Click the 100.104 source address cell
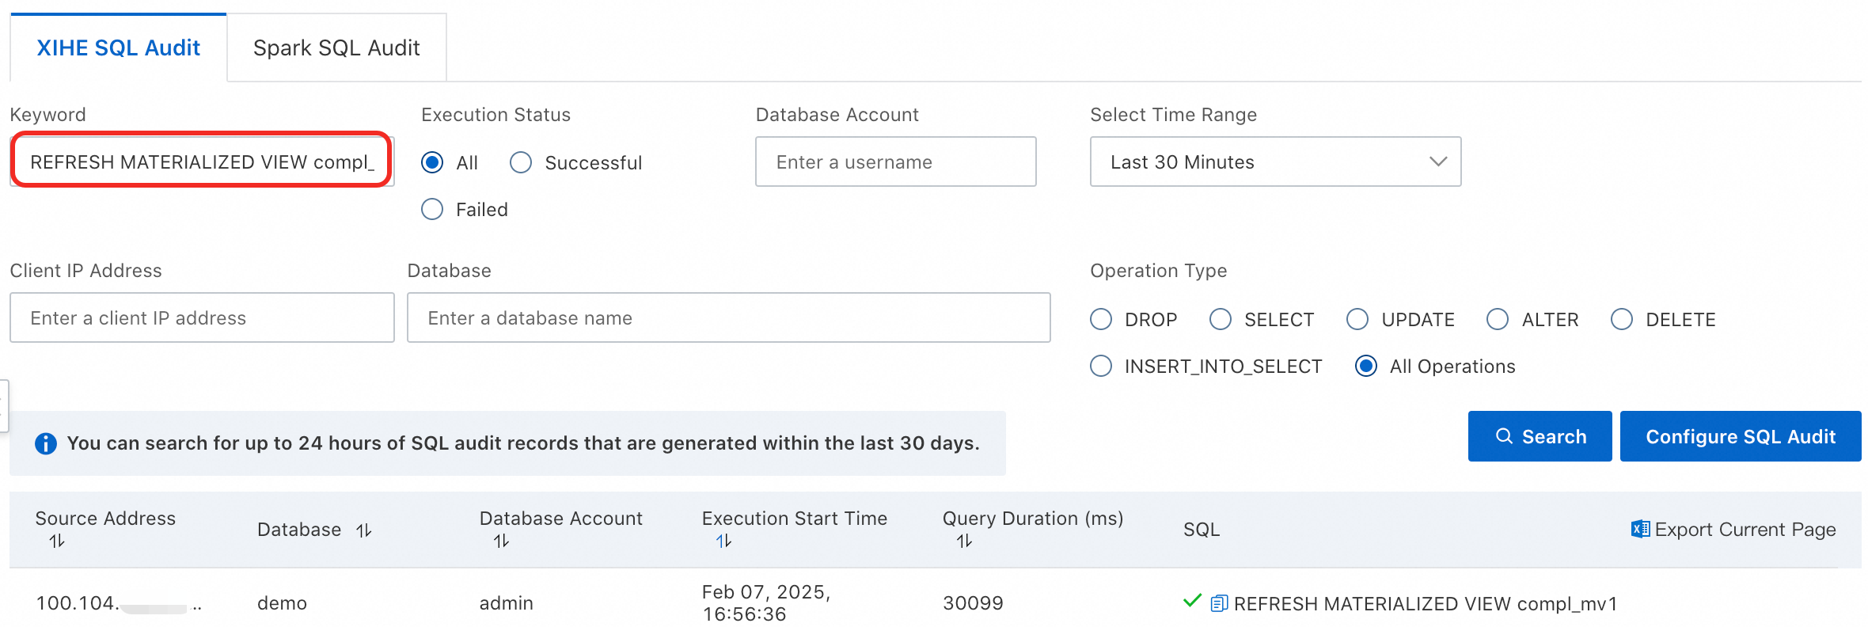The image size is (1868, 627). [119, 603]
